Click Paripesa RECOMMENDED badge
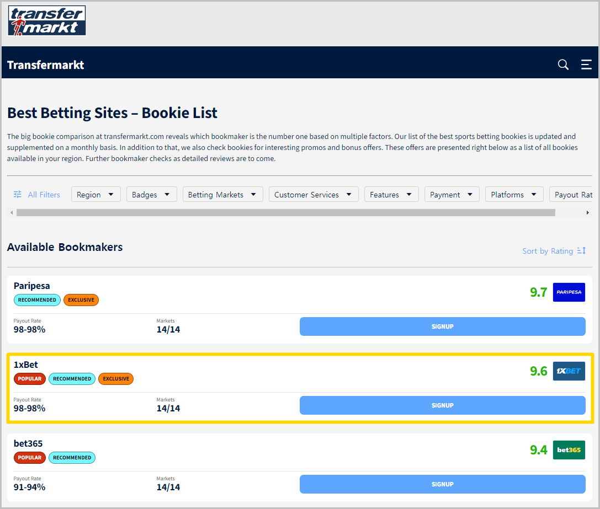The width and height of the screenshot is (600, 509). [37, 300]
